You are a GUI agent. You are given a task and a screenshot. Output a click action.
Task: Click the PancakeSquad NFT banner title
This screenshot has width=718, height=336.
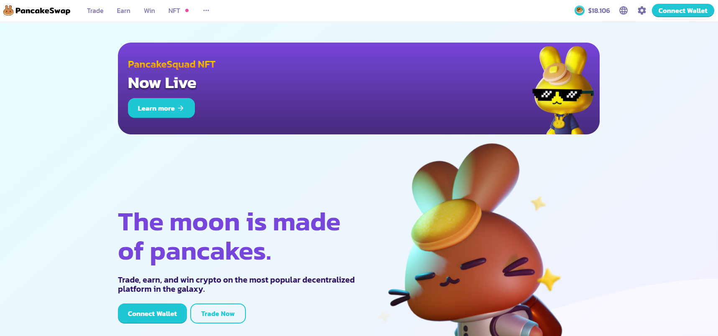pos(171,64)
